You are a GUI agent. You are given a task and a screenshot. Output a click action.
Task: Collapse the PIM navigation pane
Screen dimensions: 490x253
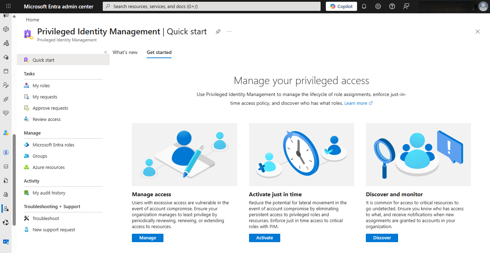click(106, 52)
